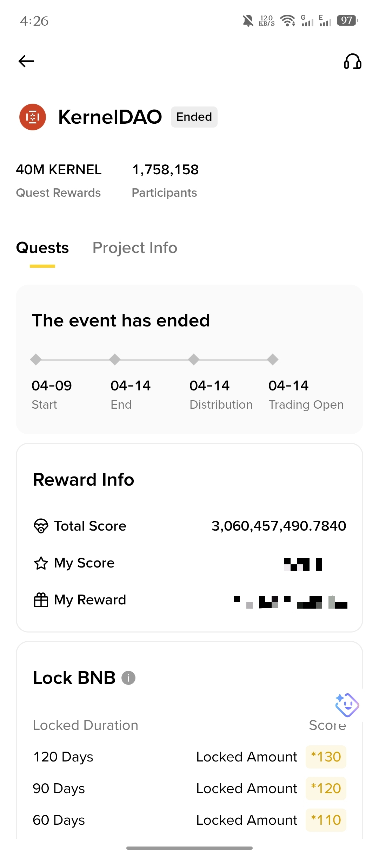379x856 pixels.
Task: Tap the My Score star icon
Action: coord(41,563)
